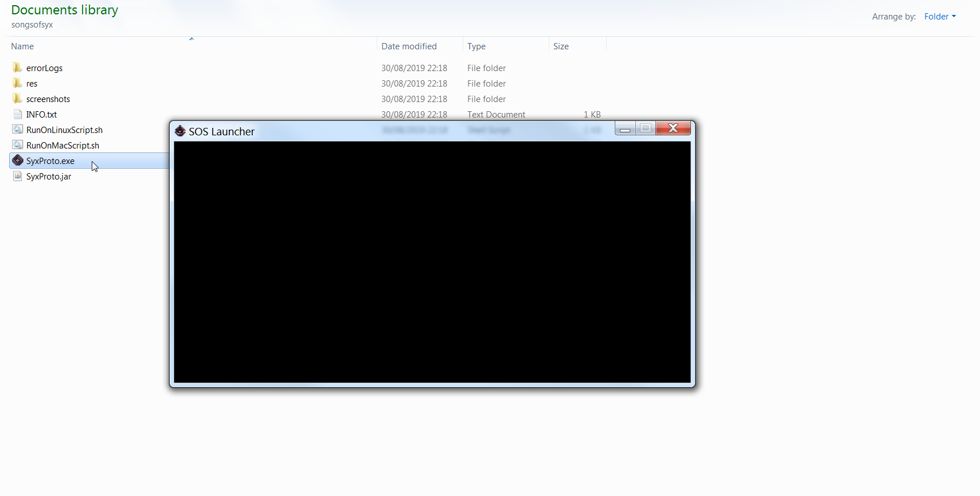Click the 1 KB size of INFO.txt
980x496 pixels.
(592, 115)
